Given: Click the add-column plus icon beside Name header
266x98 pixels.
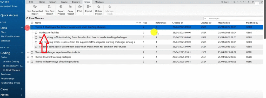Looking at the screenshot, I should coord(32,23).
